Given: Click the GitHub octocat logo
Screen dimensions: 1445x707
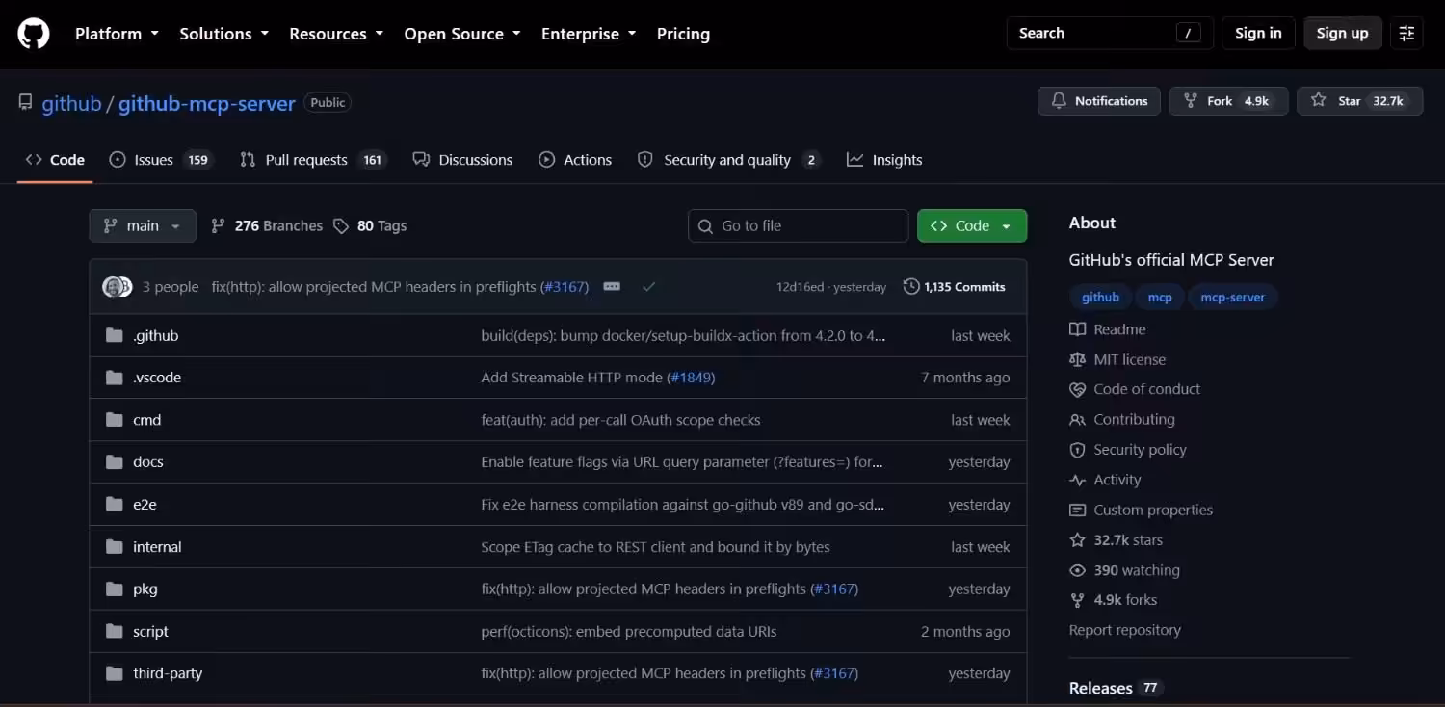Looking at the screenshot, I should click(33, 34).
